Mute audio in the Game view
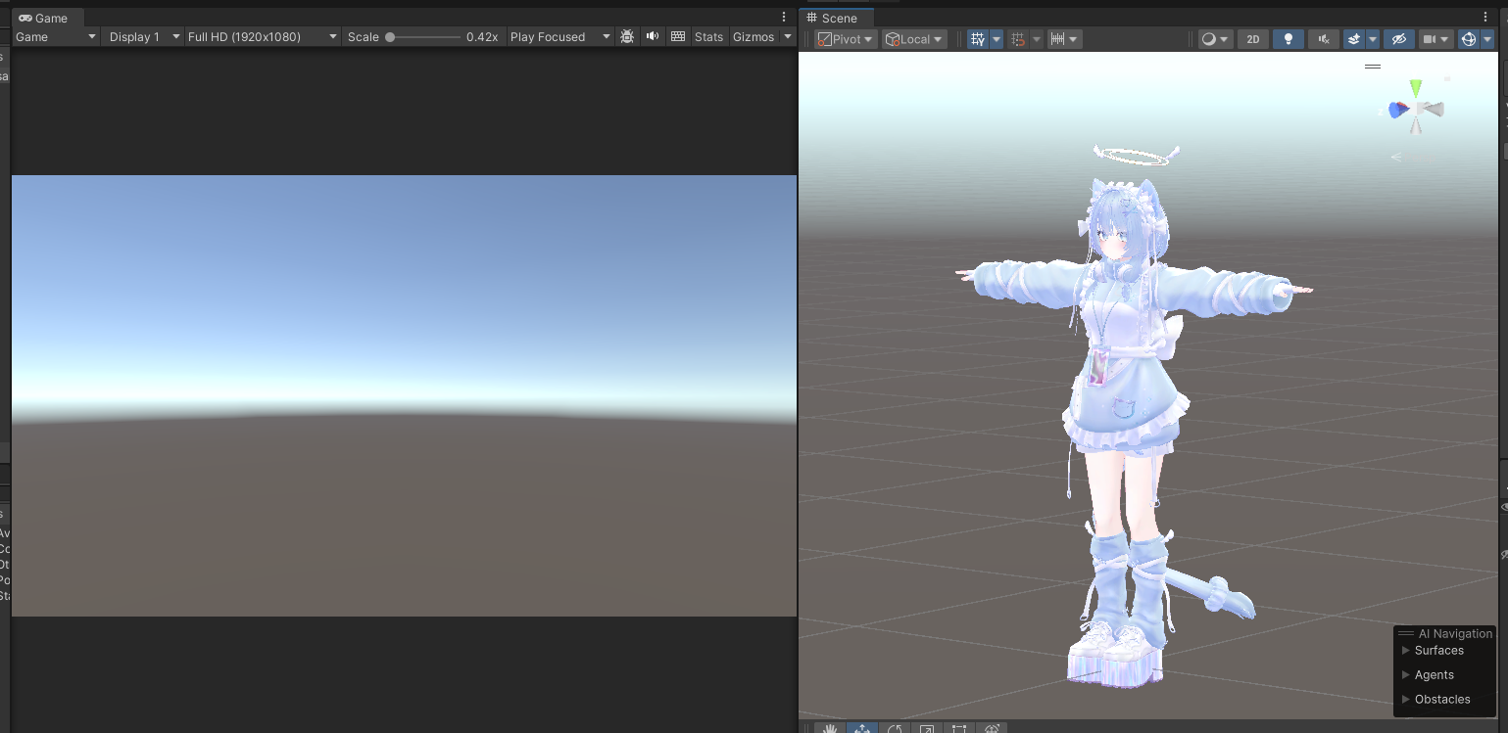The height and width of the screenshot is (733, 1508). point(652,37)
